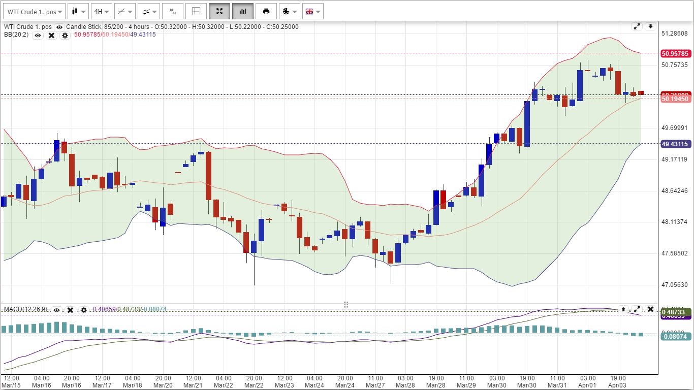Viewport: 694px width, 390px height.
Task: Move the main price panel down
Action: 650,26
